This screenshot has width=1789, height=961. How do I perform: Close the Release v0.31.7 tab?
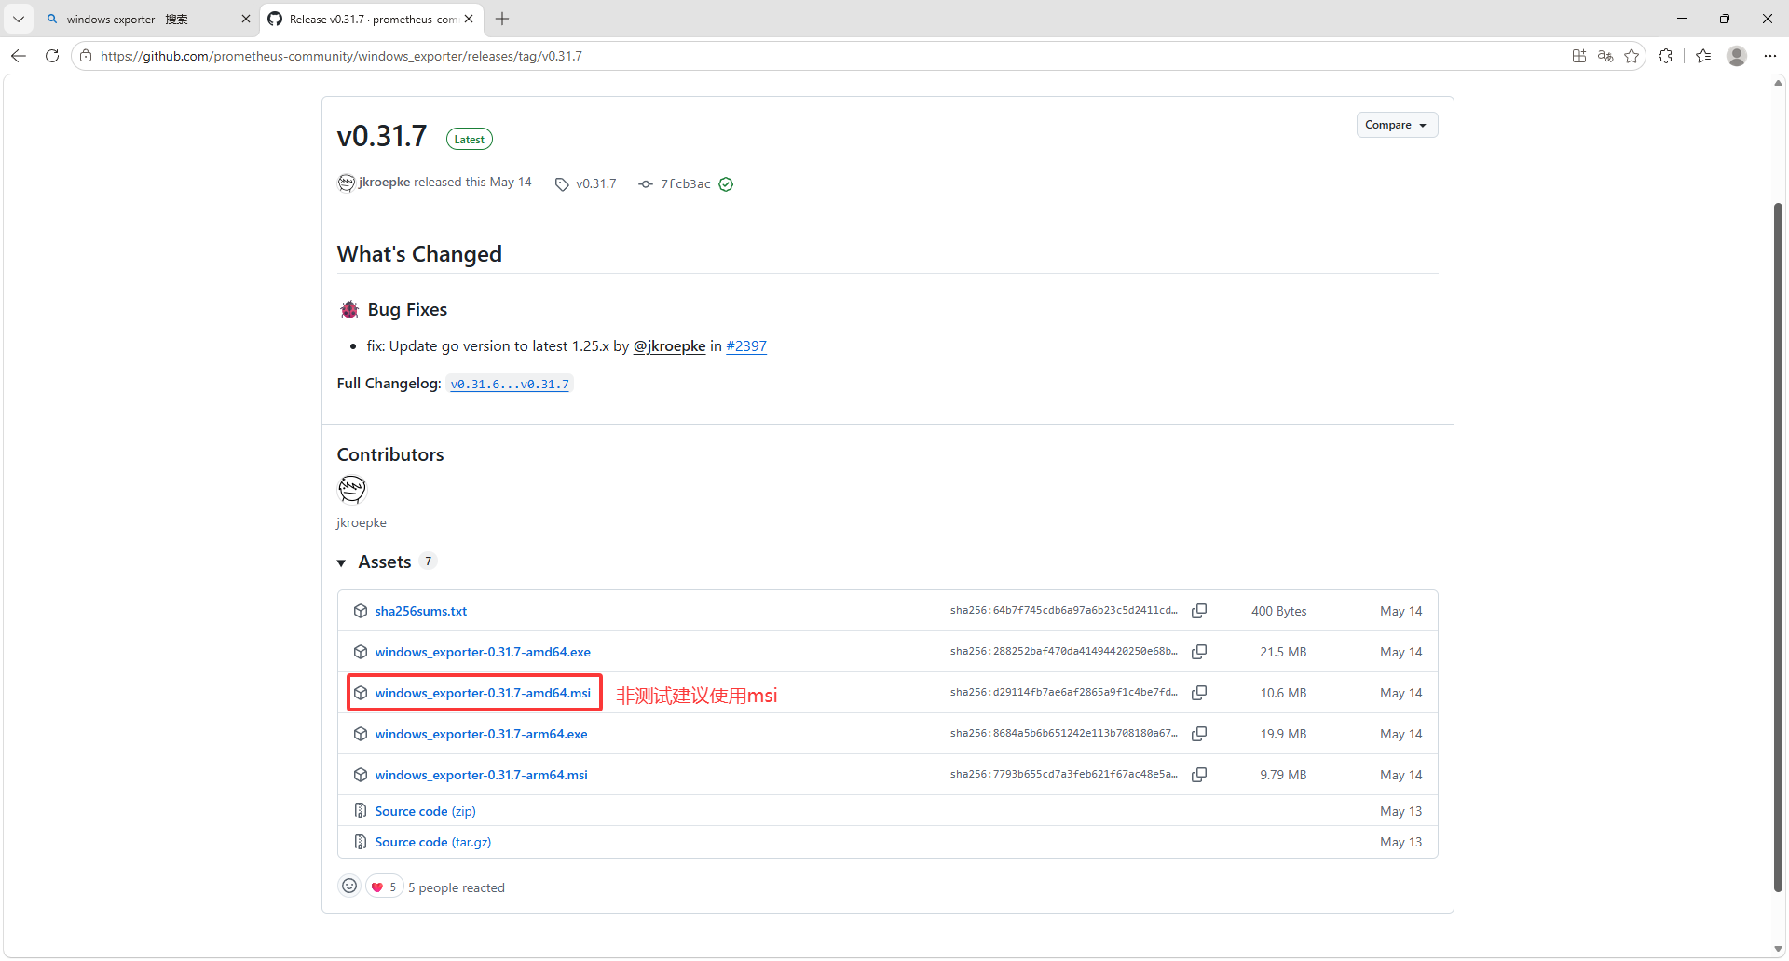click(469, 19)
